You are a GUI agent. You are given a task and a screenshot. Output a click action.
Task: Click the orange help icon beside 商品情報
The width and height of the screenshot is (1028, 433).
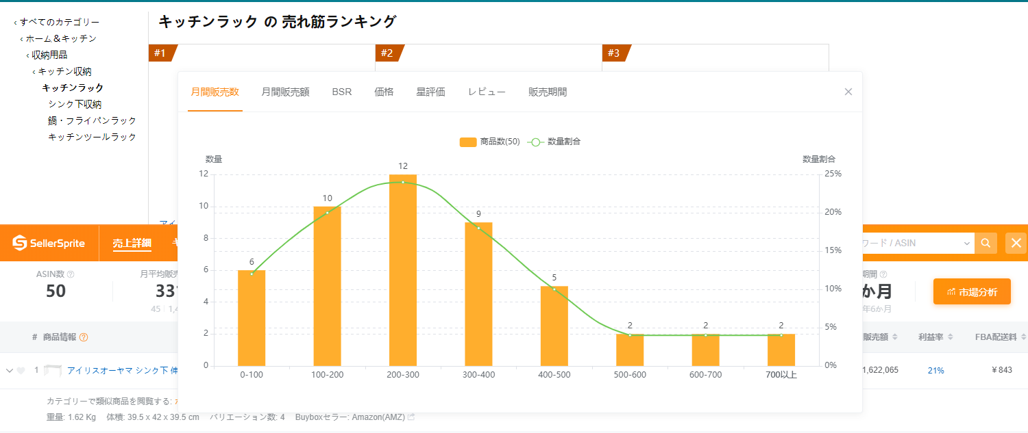tap(84, 337)
